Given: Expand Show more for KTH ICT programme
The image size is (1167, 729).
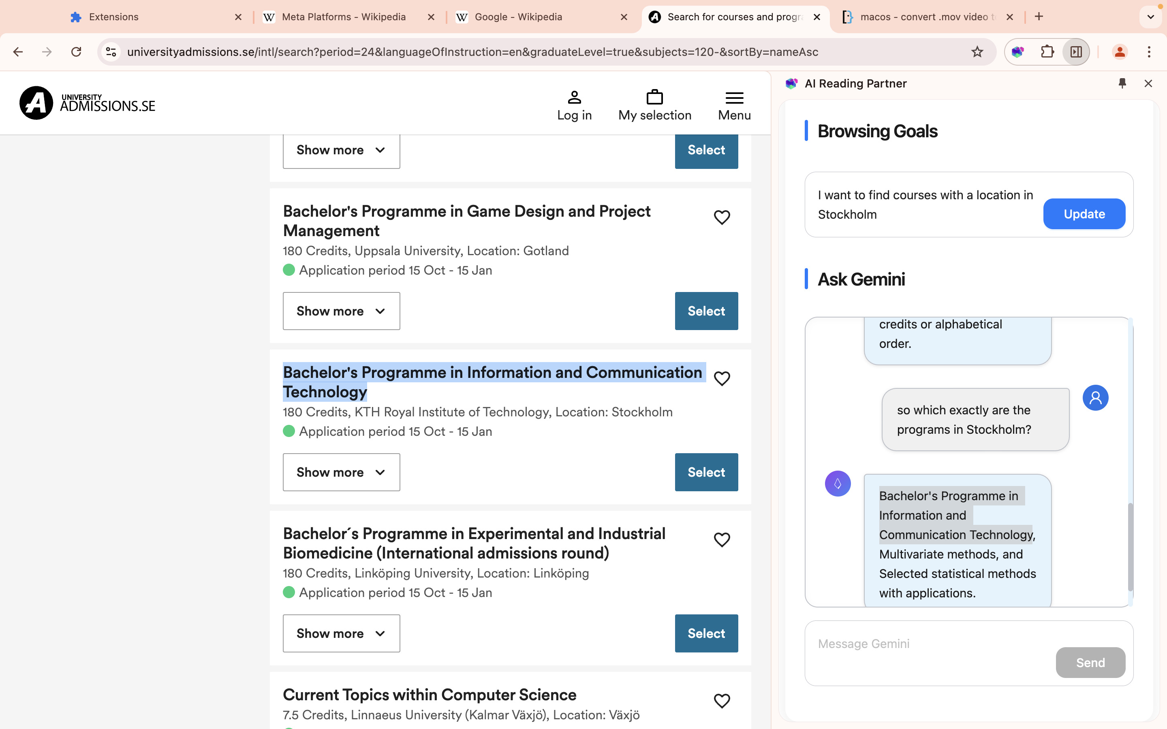Looking at the screenshot, I should [341, 472].
